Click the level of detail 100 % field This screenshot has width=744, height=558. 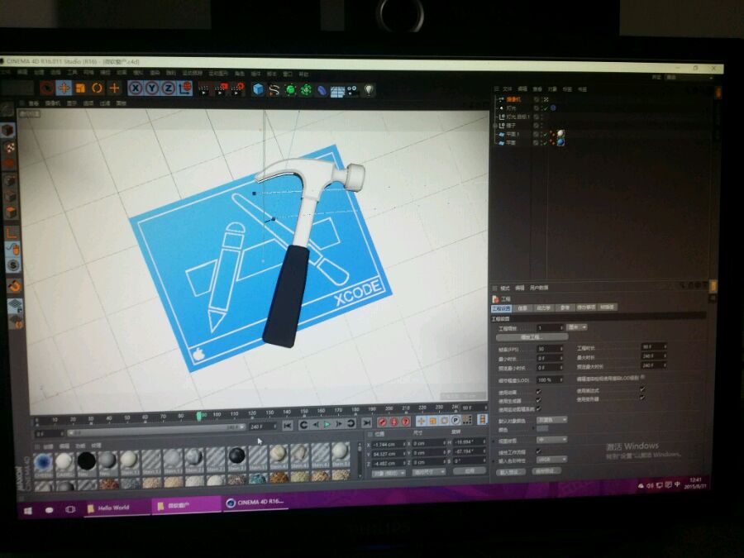550,380
